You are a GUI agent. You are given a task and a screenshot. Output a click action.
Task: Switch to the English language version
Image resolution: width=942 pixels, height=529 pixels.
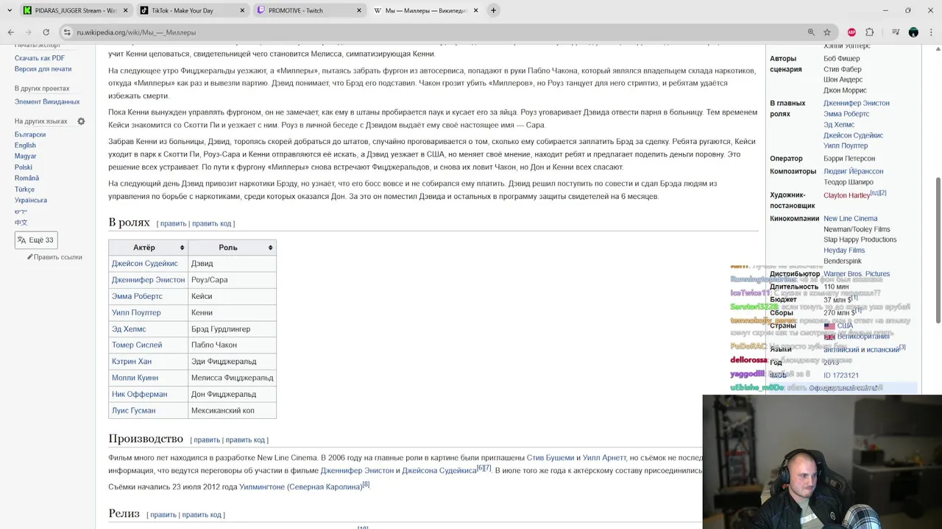point(25,145)
